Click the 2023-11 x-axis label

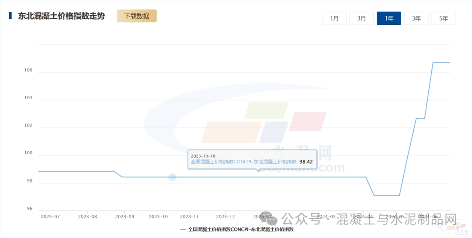tap(189, 217)
